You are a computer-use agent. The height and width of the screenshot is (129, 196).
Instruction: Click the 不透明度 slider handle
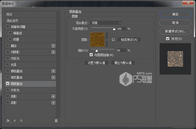pos(114,29)
